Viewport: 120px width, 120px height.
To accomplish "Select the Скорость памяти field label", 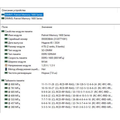I will (x=18, y=58).
